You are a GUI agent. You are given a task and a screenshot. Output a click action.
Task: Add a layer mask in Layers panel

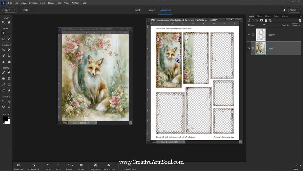(261, 20)
